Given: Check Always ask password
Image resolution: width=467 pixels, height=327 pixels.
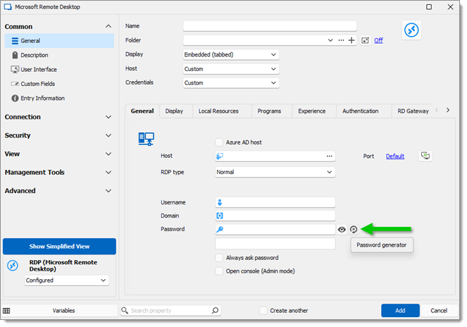Looking at the screenshot, I should (x=219, y=258).
